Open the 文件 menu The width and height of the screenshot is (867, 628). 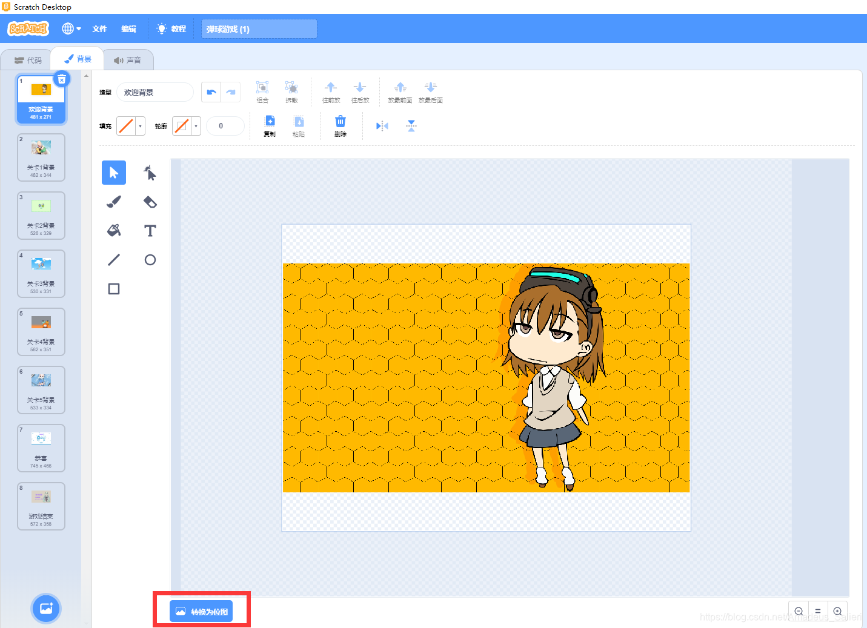click(99, 28)
